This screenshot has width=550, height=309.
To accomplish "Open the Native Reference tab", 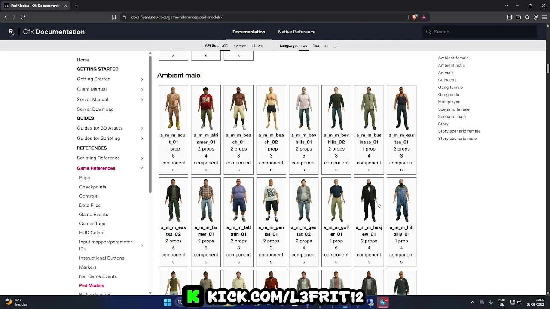I will [297, 32].
